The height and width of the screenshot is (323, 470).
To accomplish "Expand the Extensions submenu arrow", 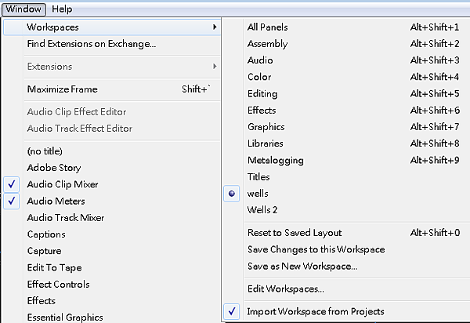I will tap(215, 67).
